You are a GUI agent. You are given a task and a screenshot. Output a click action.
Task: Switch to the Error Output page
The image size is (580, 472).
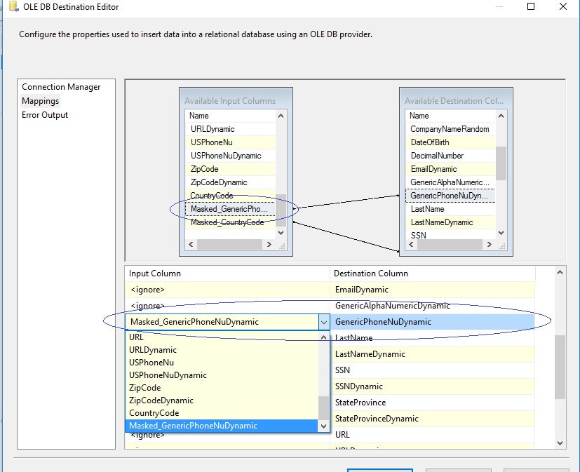(45, 115)
